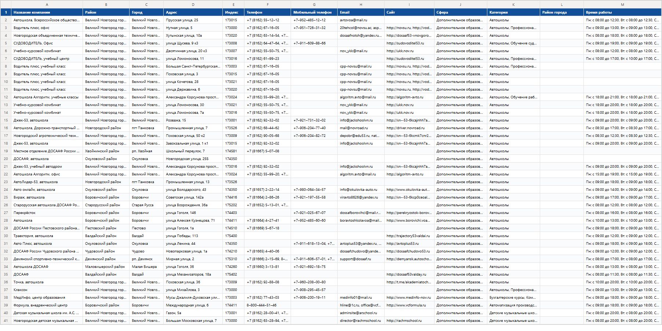Image resolution: width=662 pixels, height=331 pixels.
Task: Click the 'Адрес' header cell
Action: point(193,12)
